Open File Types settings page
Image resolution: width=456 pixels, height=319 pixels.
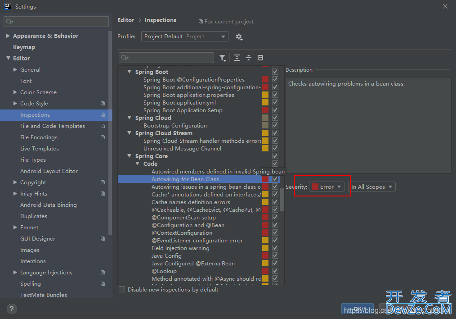point(33,160)
